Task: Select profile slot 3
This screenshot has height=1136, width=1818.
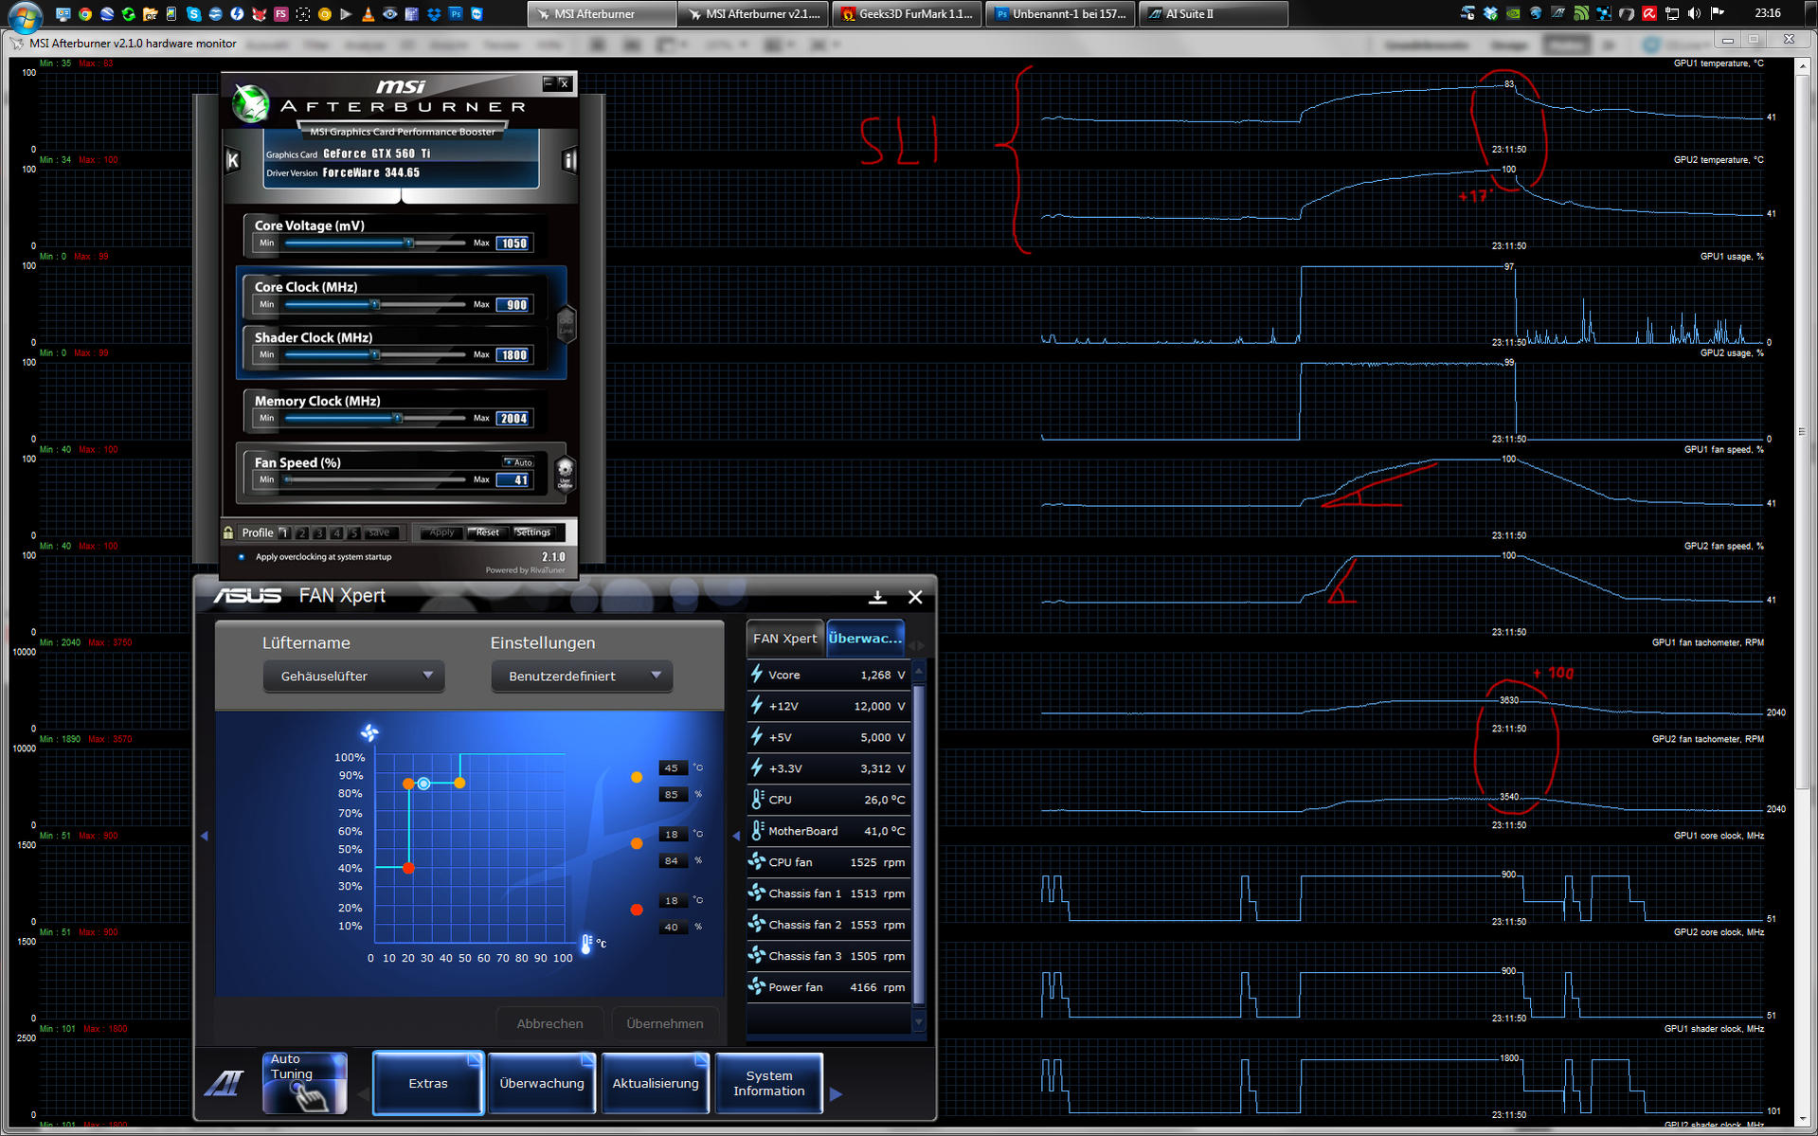Action: 319,532
